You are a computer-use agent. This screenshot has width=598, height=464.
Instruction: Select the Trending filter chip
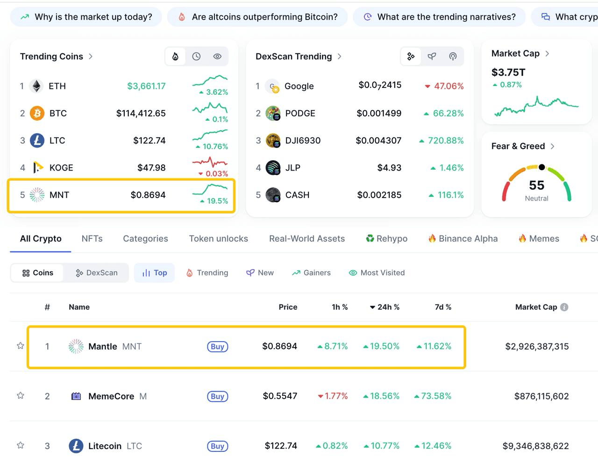[x=207, y=273]
